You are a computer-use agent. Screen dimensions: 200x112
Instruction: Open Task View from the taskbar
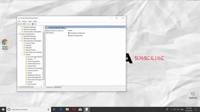pos(54,109)
